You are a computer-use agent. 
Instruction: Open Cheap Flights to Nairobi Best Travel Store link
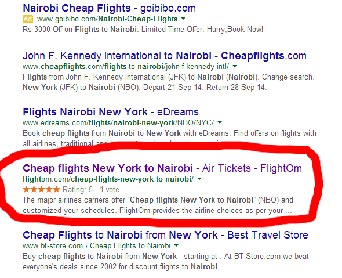pyautogui.click(x=166, y=235)
